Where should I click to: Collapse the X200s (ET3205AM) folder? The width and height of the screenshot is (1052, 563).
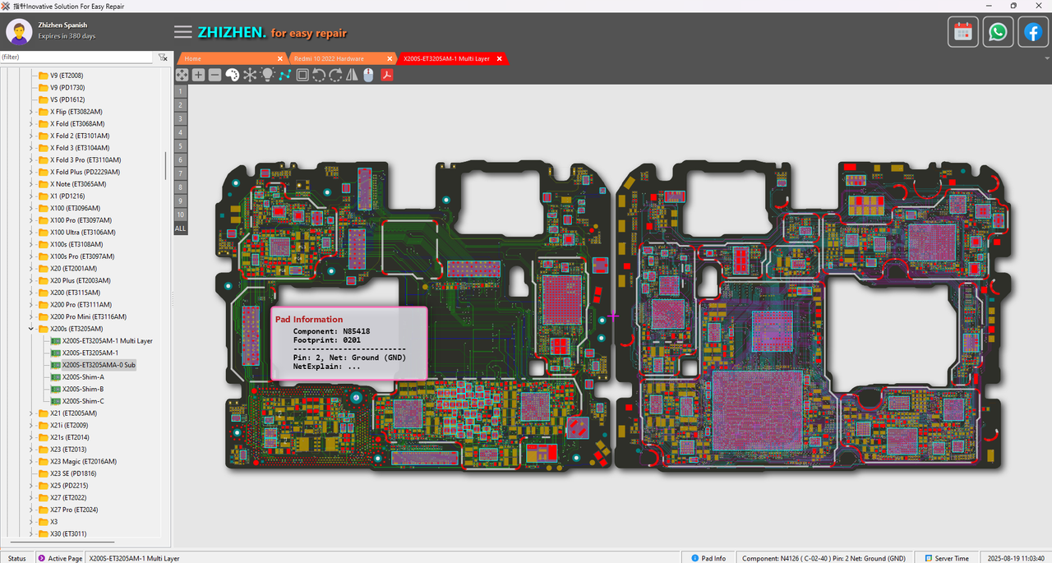31,329
